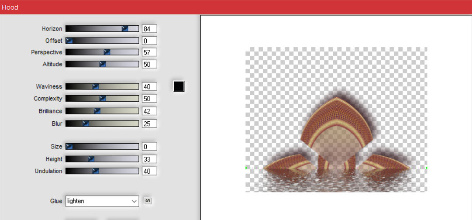Click the Undulation slider handle

coord(96,171)
